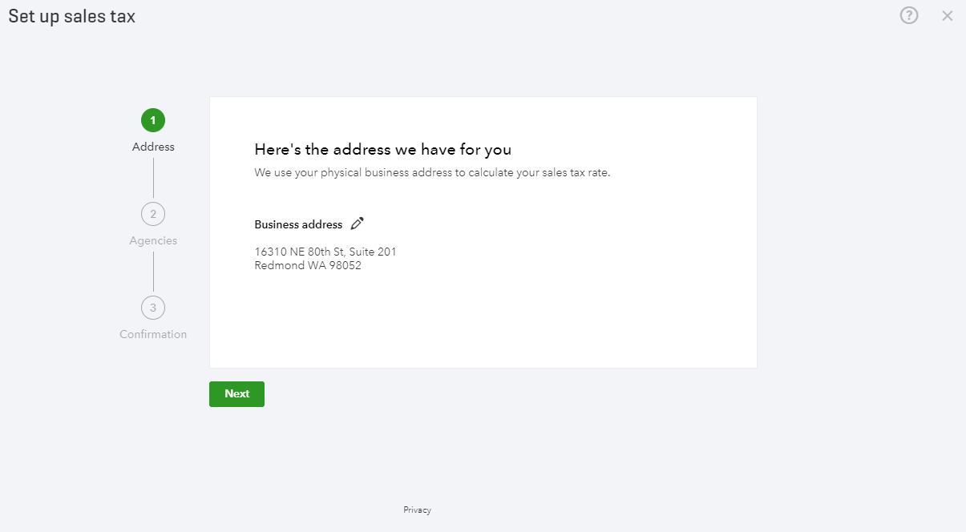
Task: Click the connector line between steps 2 and 3
Action: pos(153,272)
